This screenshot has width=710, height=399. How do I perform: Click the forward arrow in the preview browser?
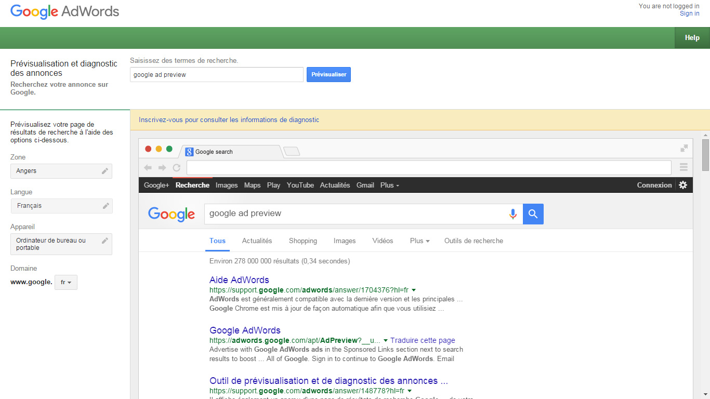162,168
